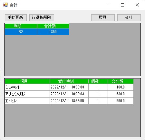The image size is (145, 140).
Task: Click the 手動更新 button
Action: click(16, 17)
